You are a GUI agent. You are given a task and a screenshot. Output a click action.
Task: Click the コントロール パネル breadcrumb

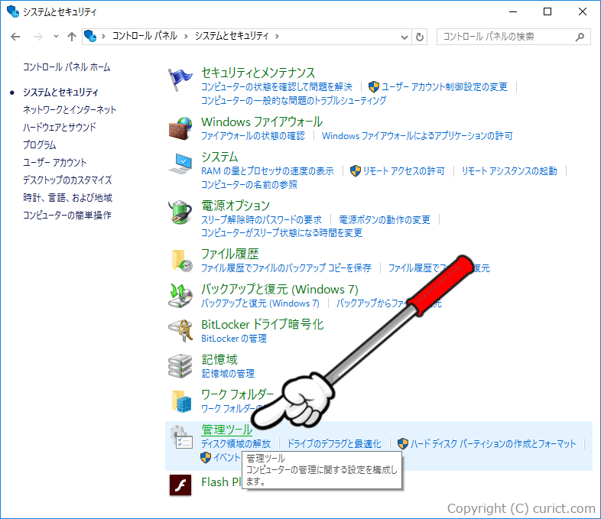[x=145, y=36]
